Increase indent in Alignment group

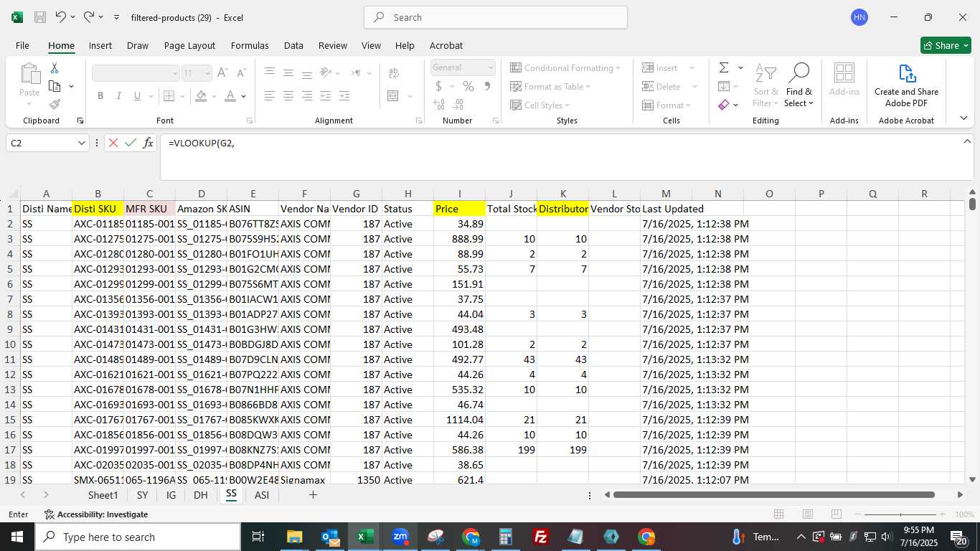click(x=344, y=96)
